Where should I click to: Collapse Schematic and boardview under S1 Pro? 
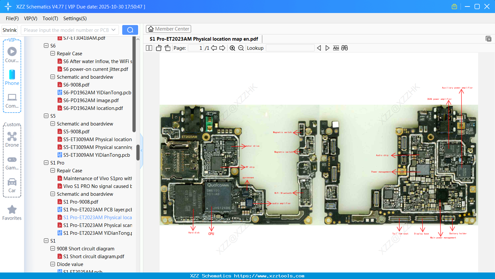(x=53, y=194)
